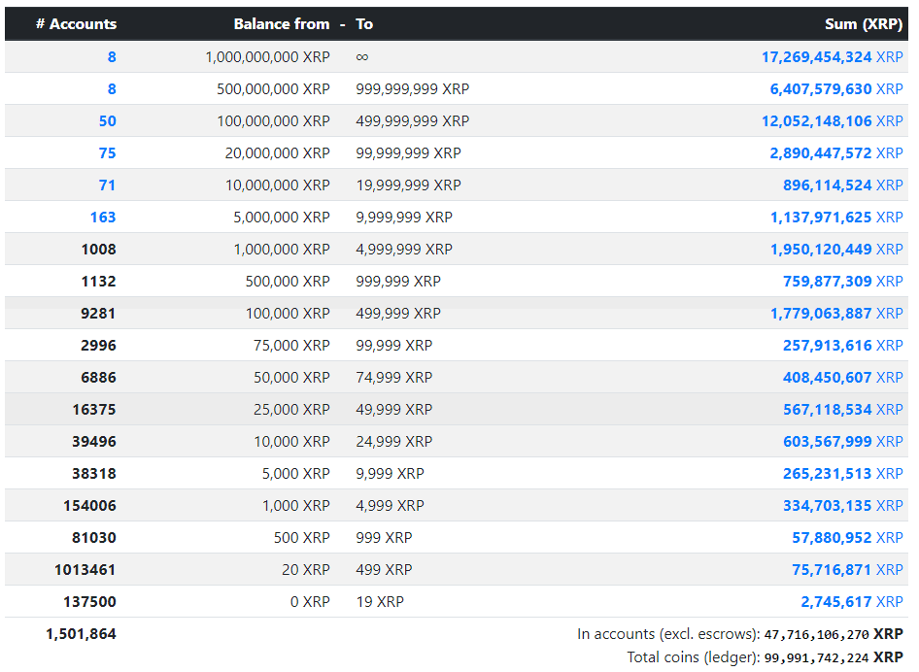Viewport: 919px width, 672px height.
Task: Click the 75 accounts link
Action: pos(107,152)
